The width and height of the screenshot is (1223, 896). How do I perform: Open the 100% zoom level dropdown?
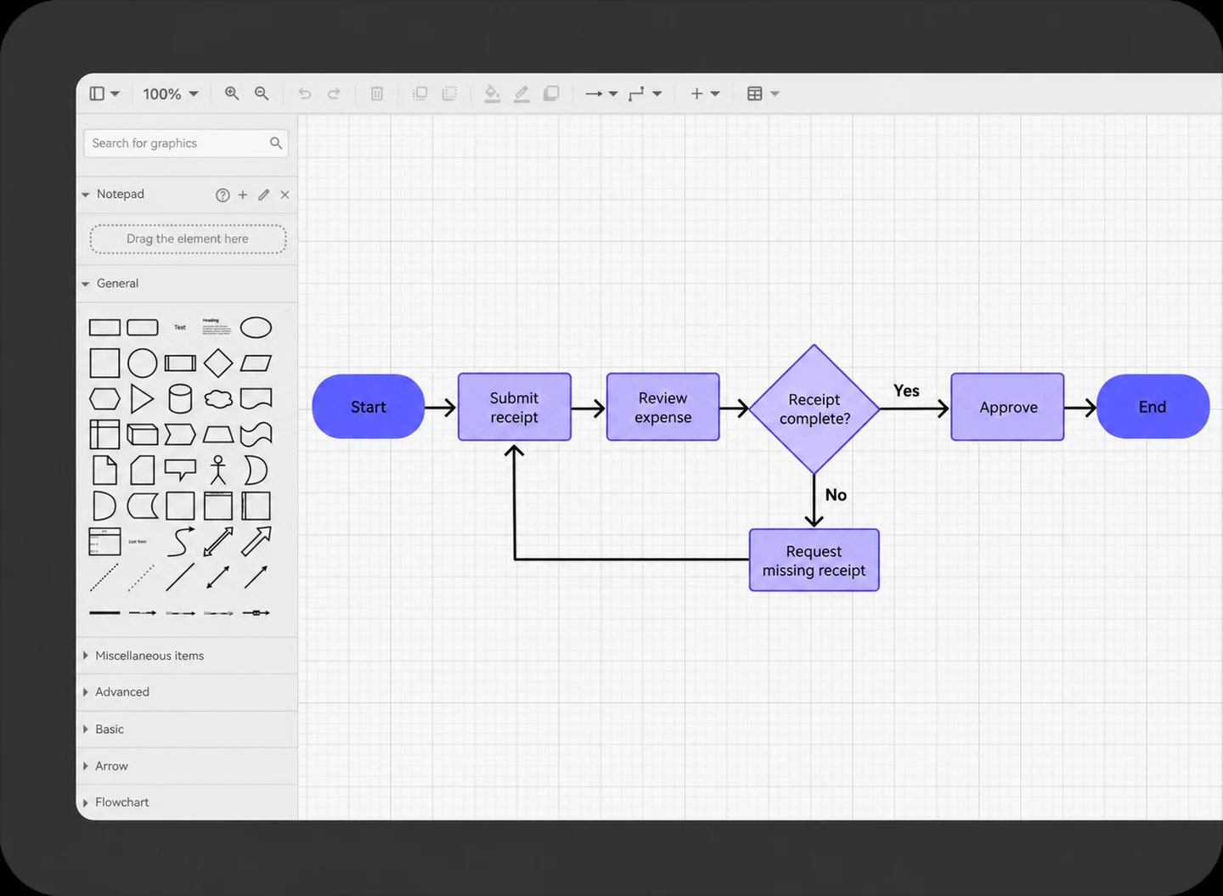tap(170, 93)
